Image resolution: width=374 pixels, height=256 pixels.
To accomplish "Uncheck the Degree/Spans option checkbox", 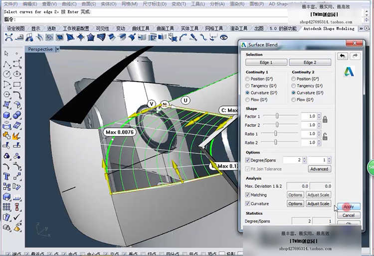I will (248, 160).
